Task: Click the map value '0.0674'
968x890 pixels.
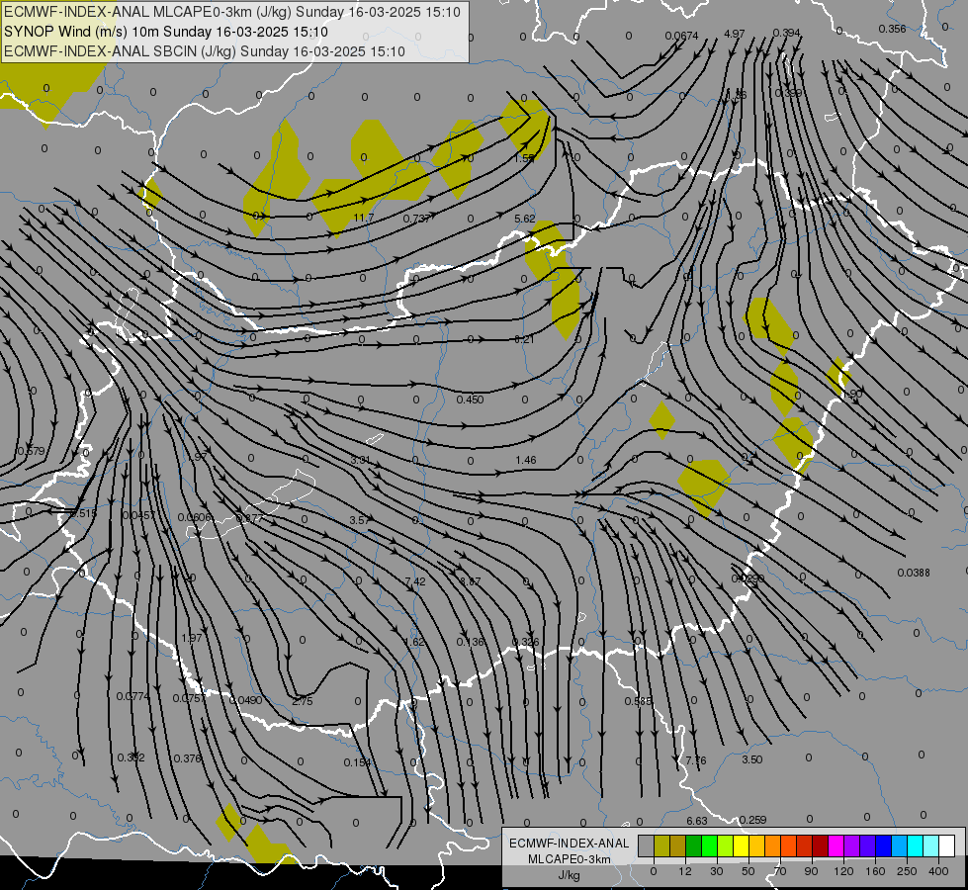Action: 682,36
